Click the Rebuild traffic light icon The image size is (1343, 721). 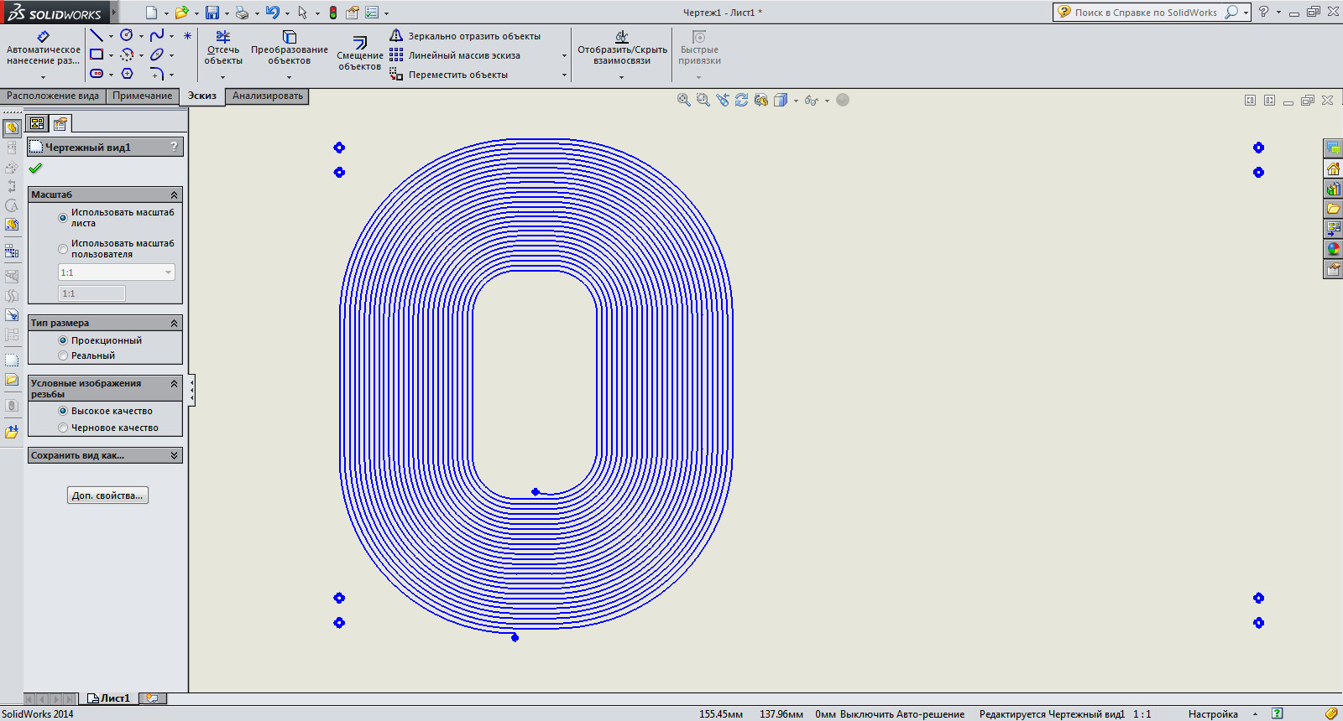pos(333,13)
